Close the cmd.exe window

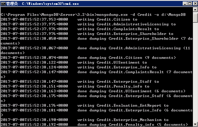point(193,3)
